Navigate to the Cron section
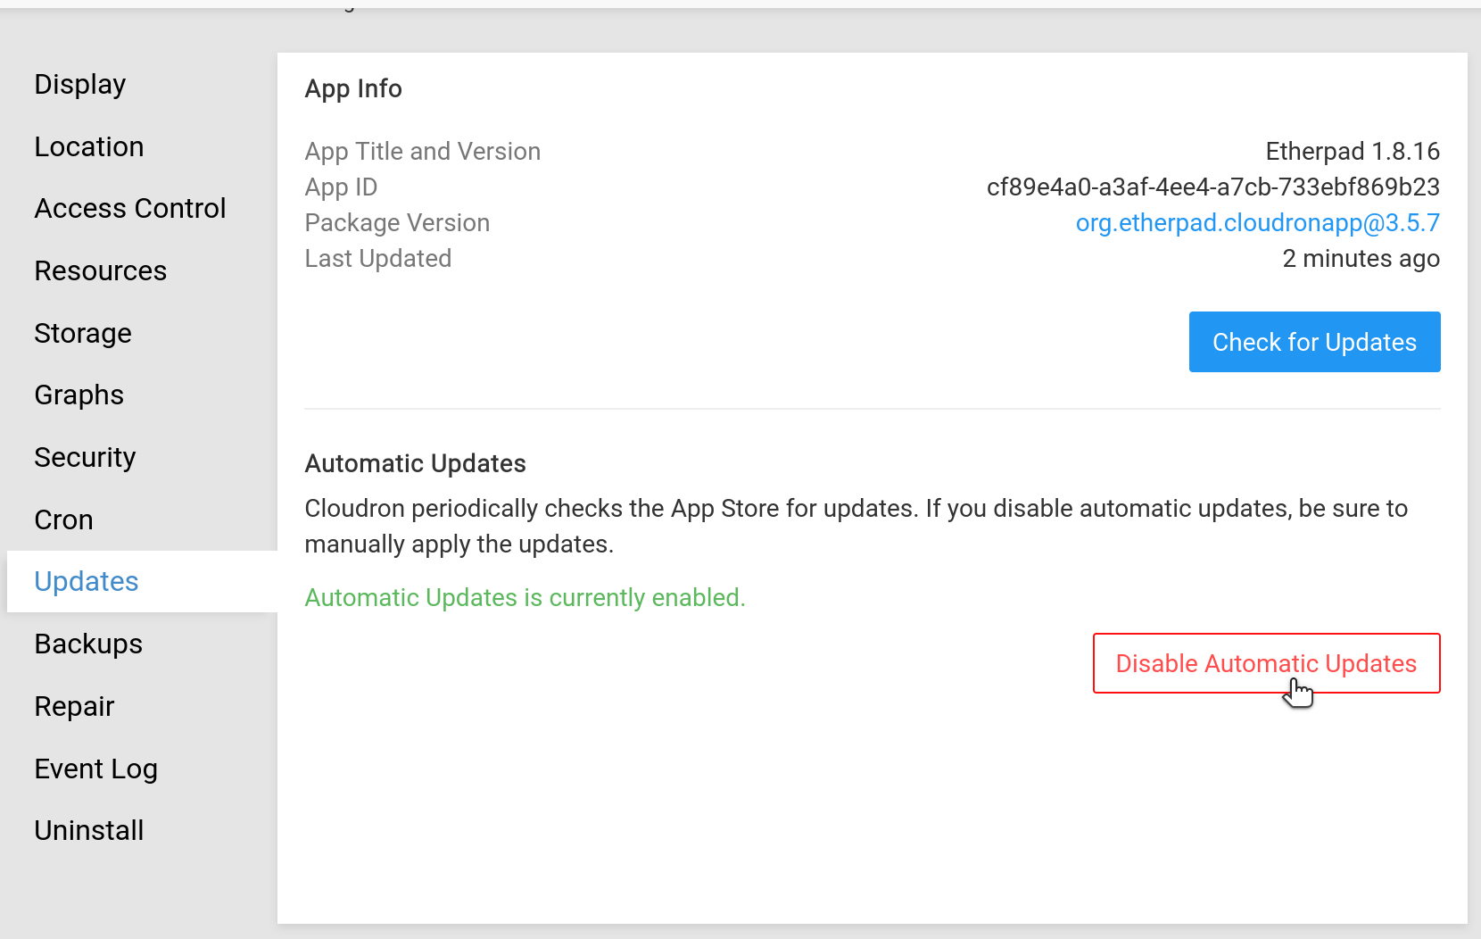This screenshot has height=939, width=1481. 63,519
